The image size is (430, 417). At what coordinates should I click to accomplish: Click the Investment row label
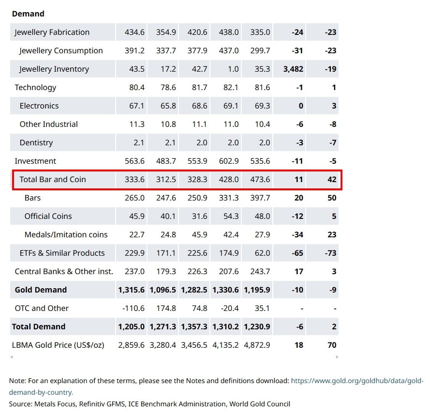click(x=35, y=161)
